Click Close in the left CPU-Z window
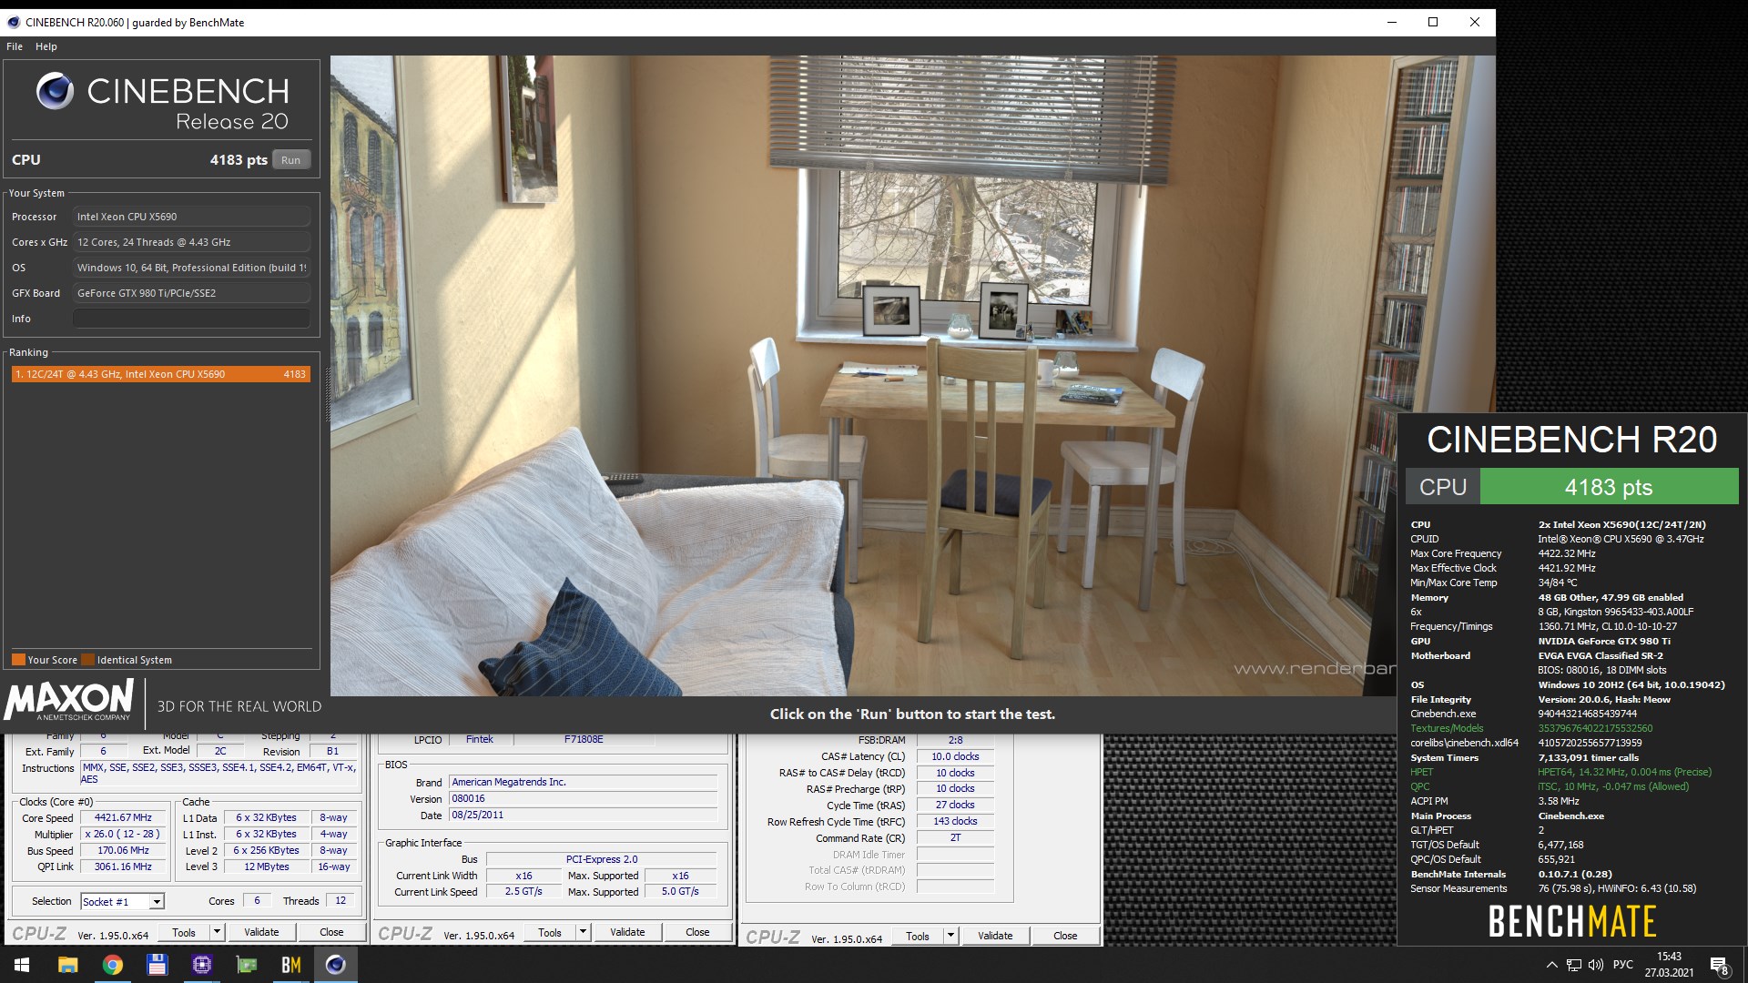Image resolution: width=1748 pixels, height=983 pixels. (x=331, y=933)
